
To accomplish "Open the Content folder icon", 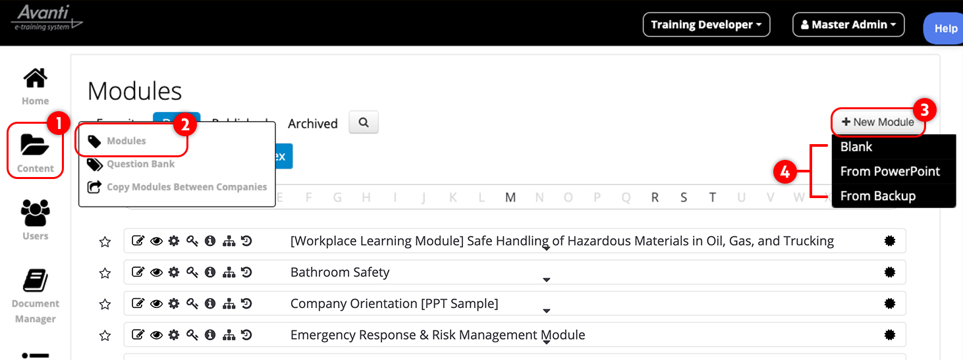I will tap(36, 144).
